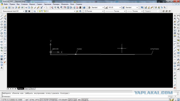Image resolution: width=180 pixels, height=101 pixels.
Task: Click the Cut scissors icon
Action: click(x=26, y=8)
